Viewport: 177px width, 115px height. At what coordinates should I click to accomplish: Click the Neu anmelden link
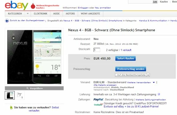pos(103,8)
